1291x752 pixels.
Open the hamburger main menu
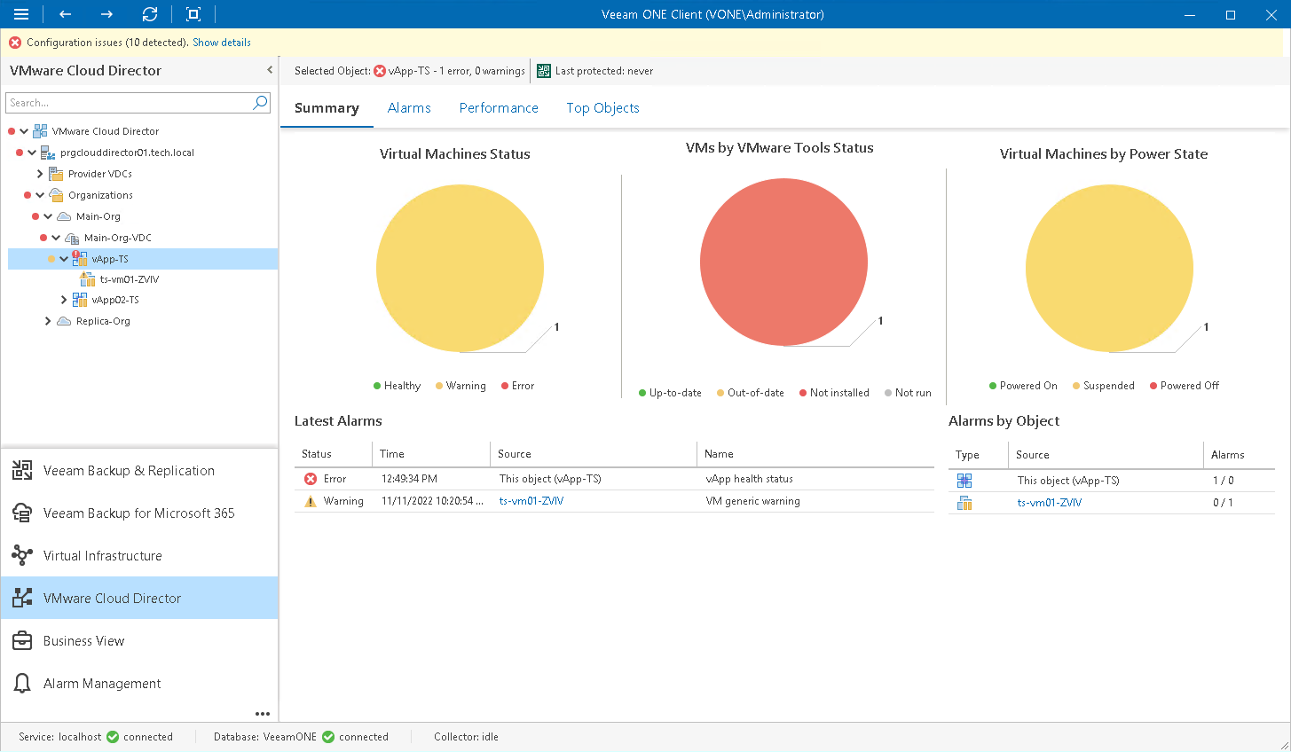pyautogui.click(x=21, y=14)
